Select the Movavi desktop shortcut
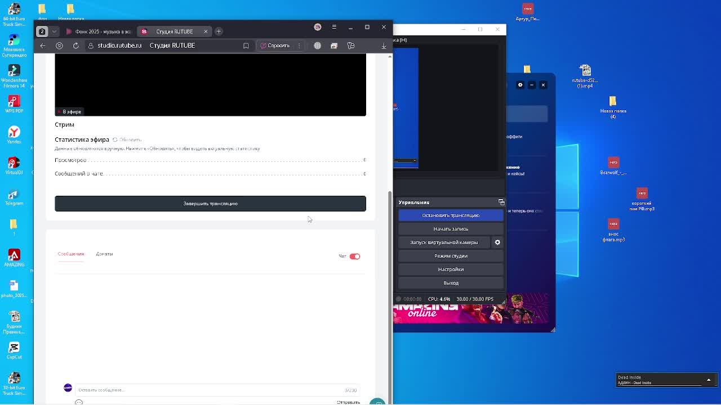 click(14, 46)
